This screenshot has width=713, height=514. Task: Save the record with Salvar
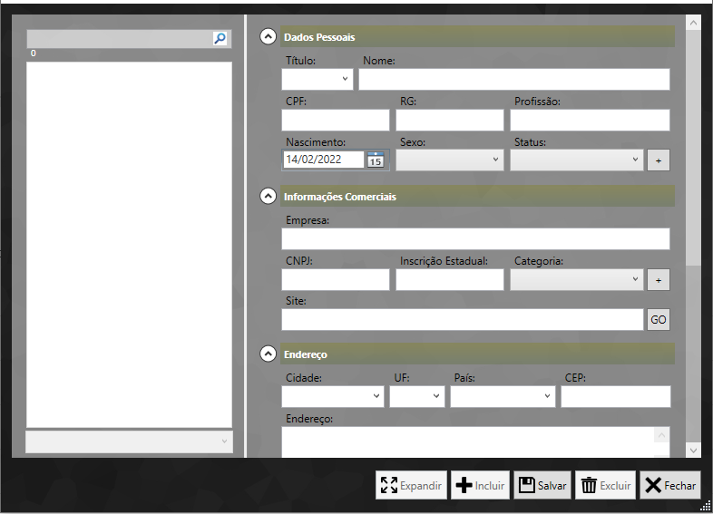click(x=542, y=486)
